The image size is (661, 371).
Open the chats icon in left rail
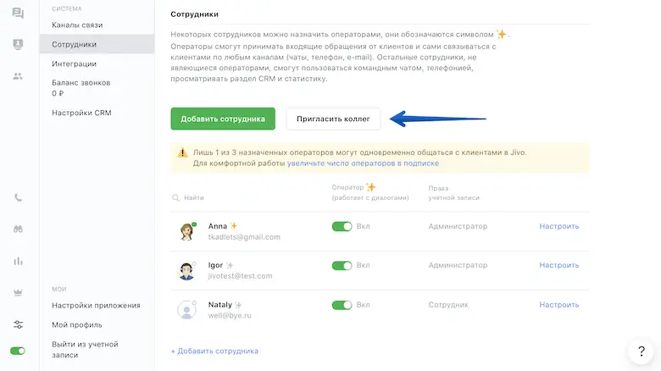click(x=18, y=14)
